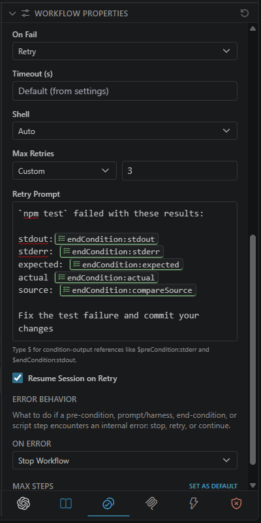
Task: Open the Shell dropdown showing Auto
Action: pyautogui.click(x=125, y=131)
